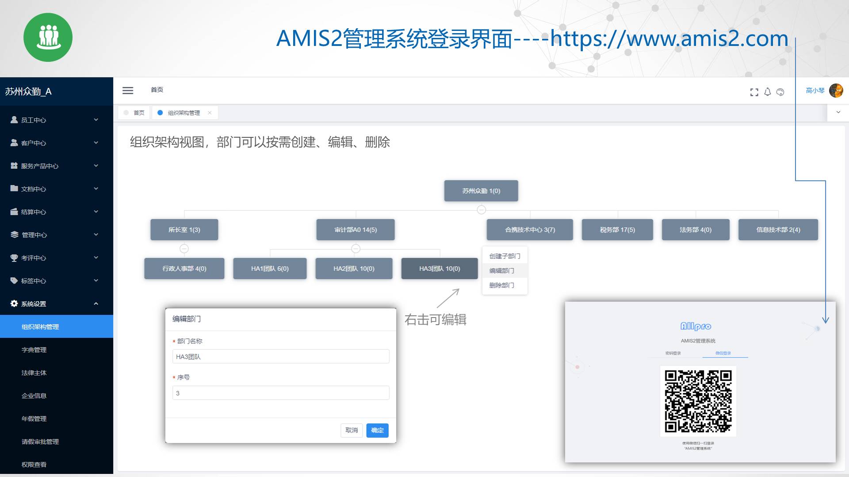Screen dimensions: 849x477
Task: Open 法律主体 menu item
Action: (57, 372)
